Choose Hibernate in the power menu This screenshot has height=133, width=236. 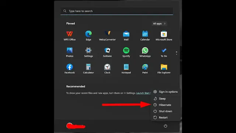coord(166,105)
